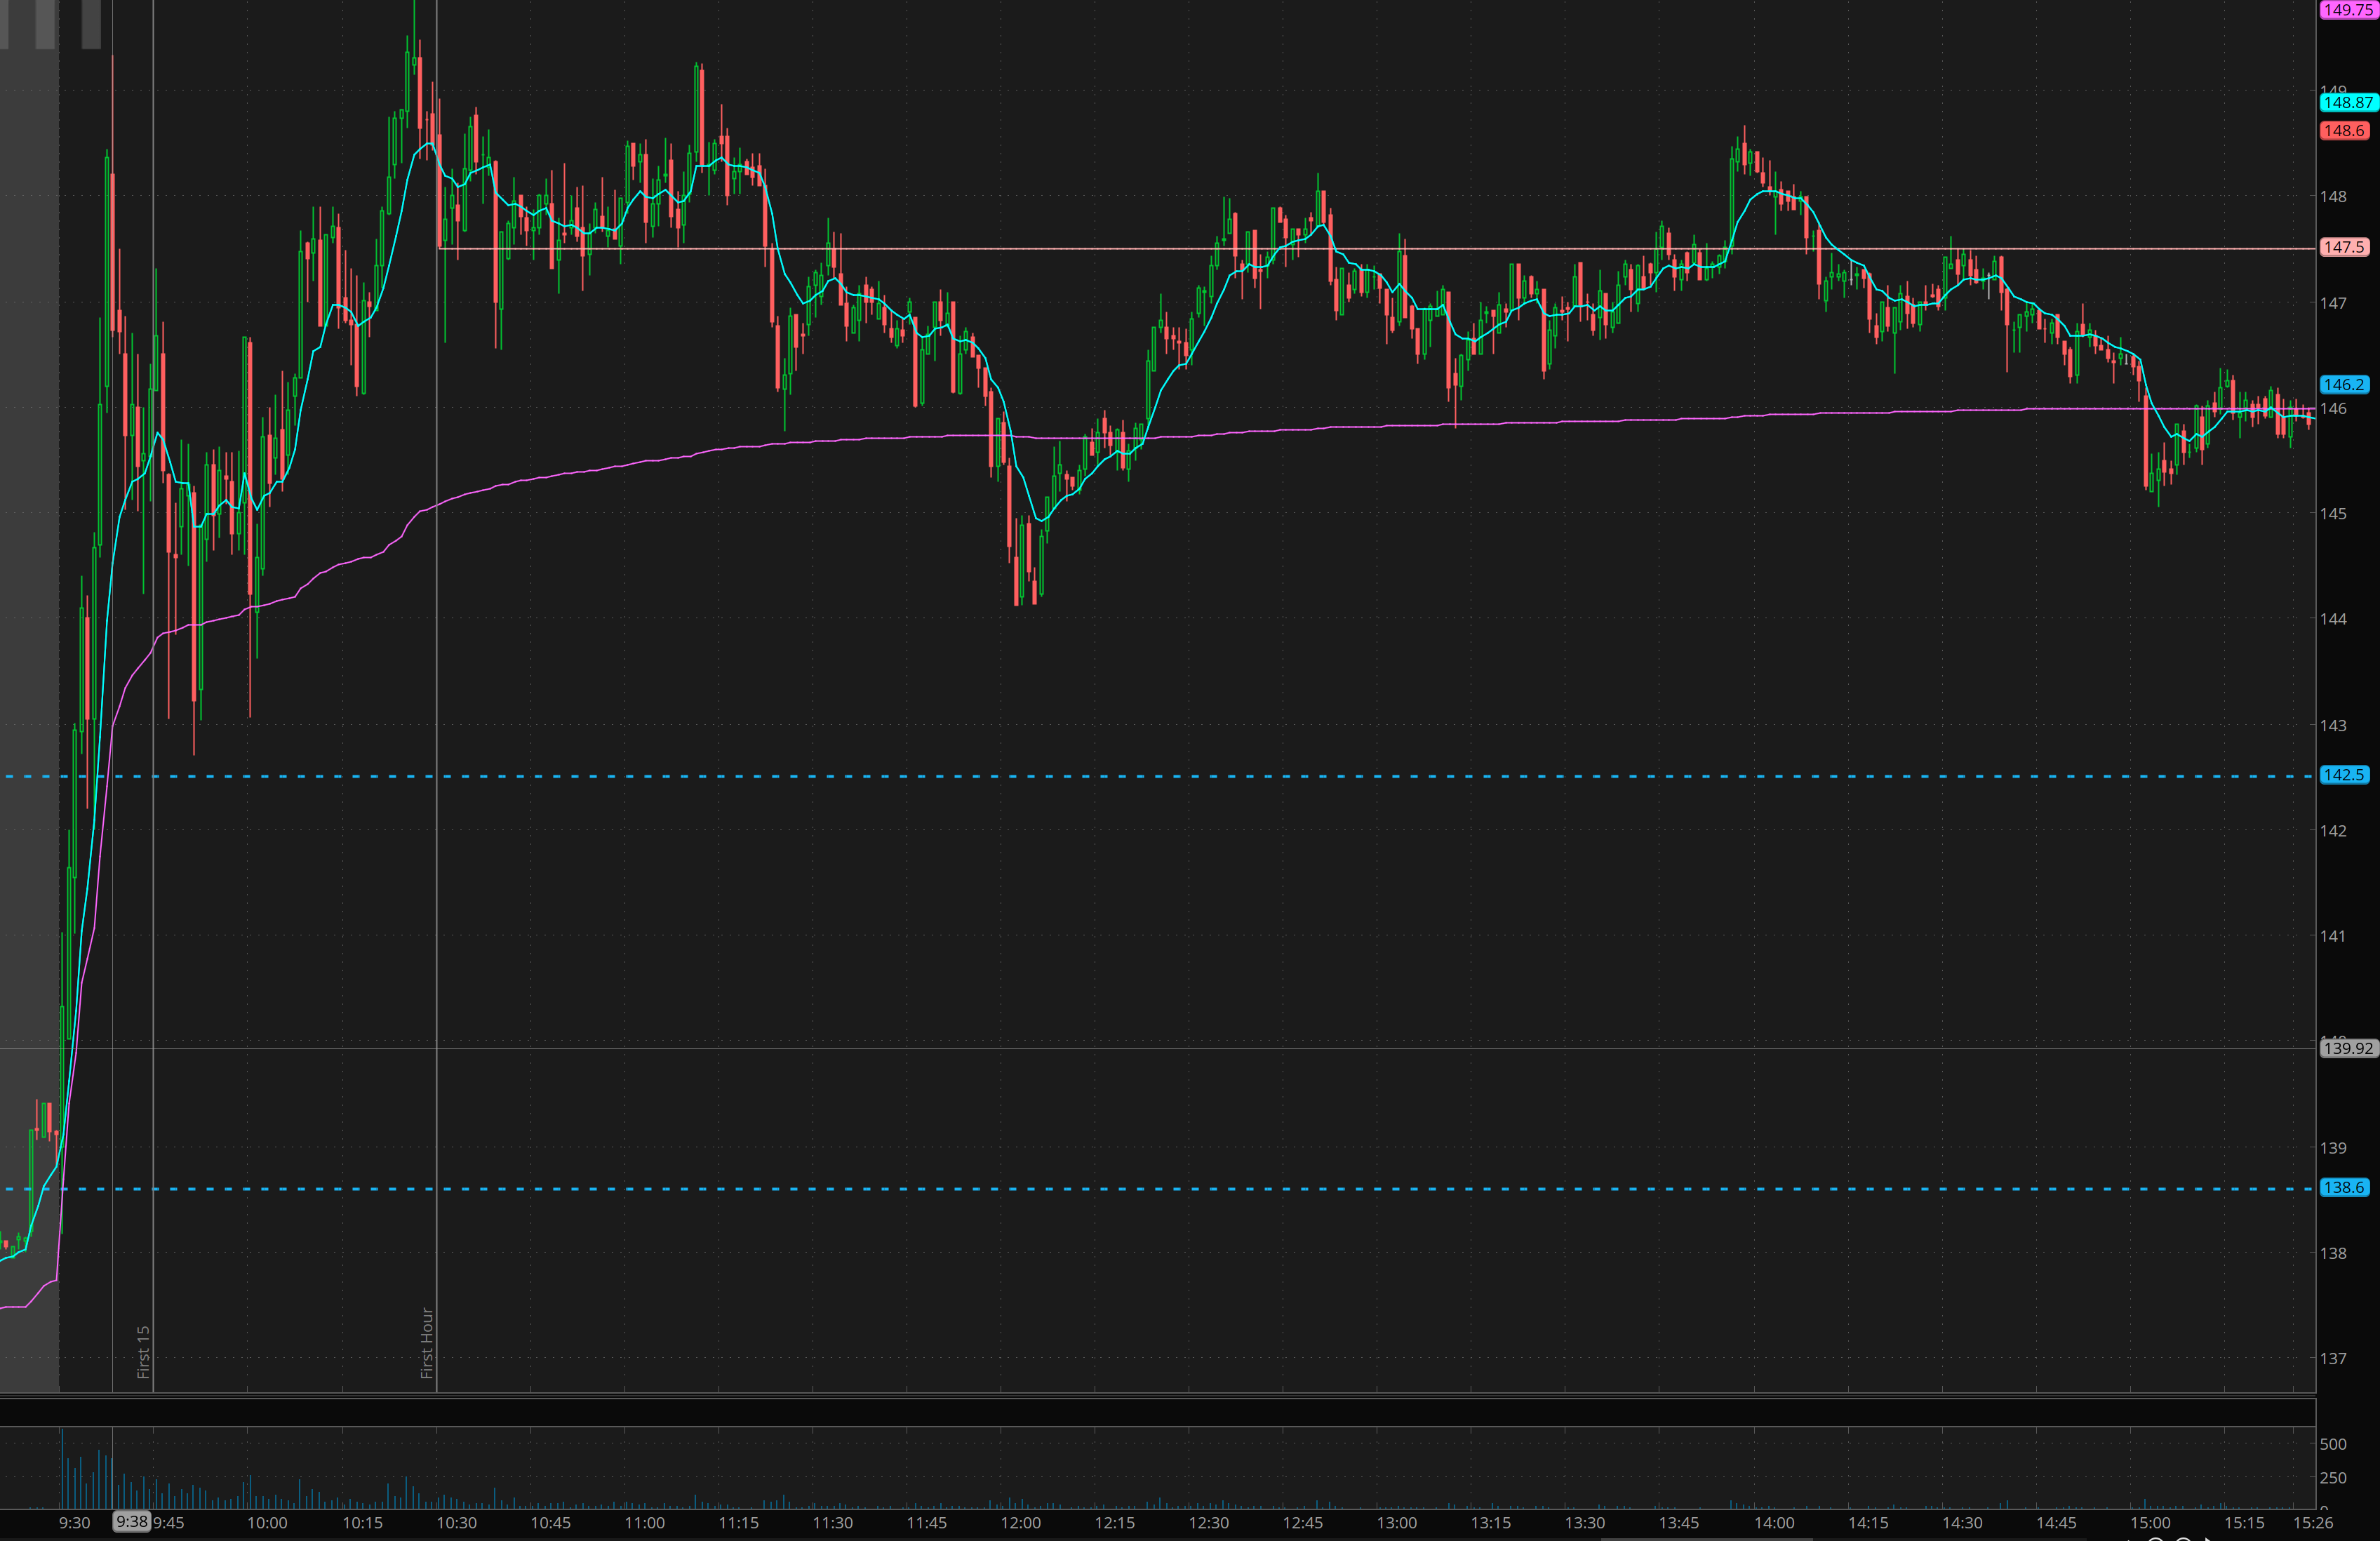Click the 141 price axis label

pos(2332,936)
